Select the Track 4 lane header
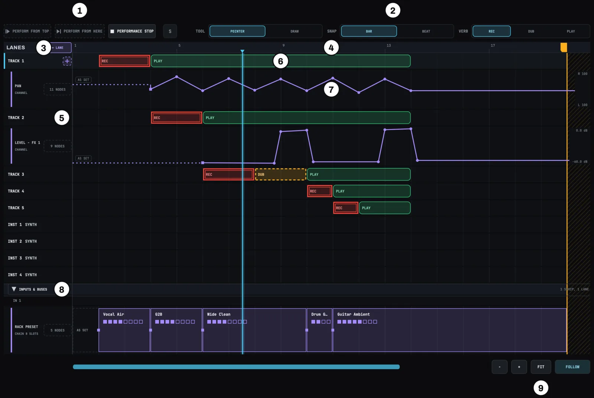This screenshot has height=398, width=594. (38, 191)
